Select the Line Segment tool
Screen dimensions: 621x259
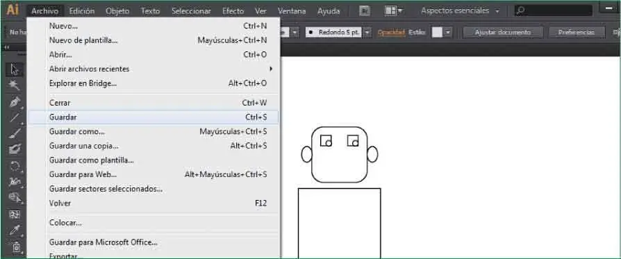[x=15, y=117]
